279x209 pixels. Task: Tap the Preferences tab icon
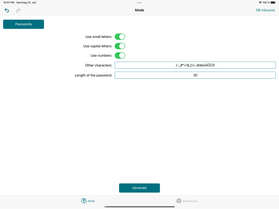tap(179, 201)
